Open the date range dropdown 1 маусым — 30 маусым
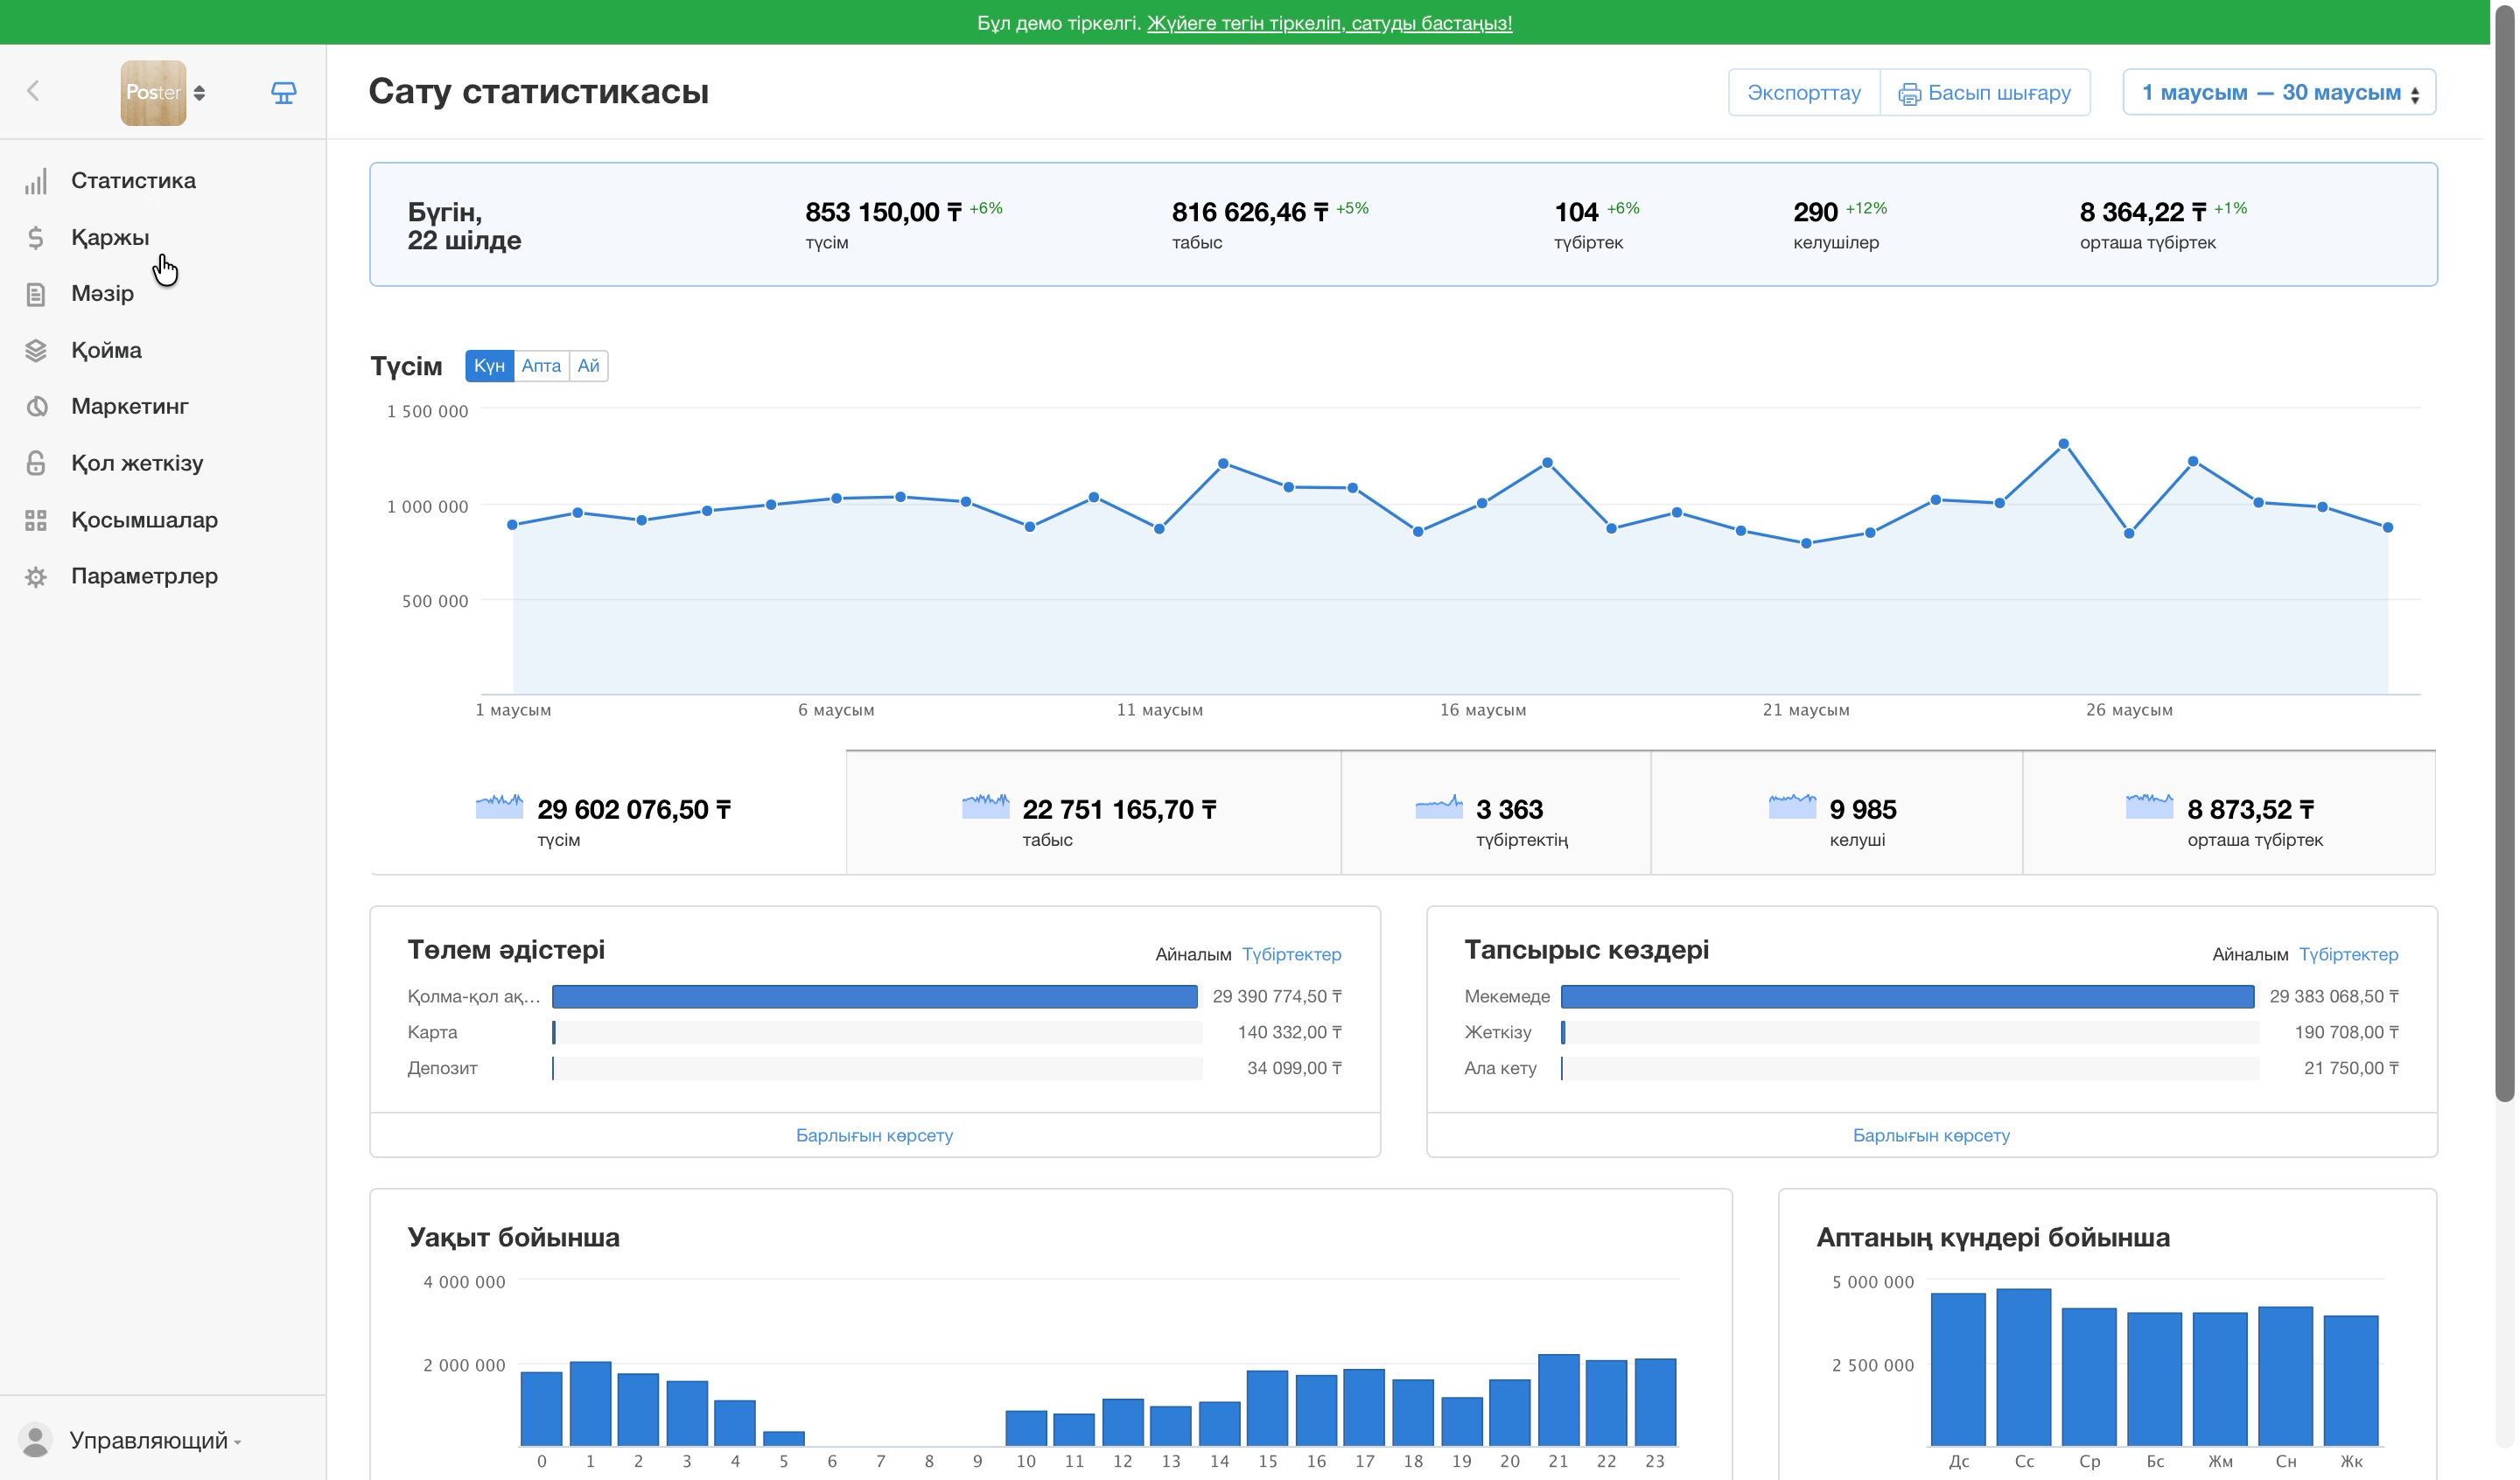The height and width of the screenshot is (1480, 2520). 2279,93
